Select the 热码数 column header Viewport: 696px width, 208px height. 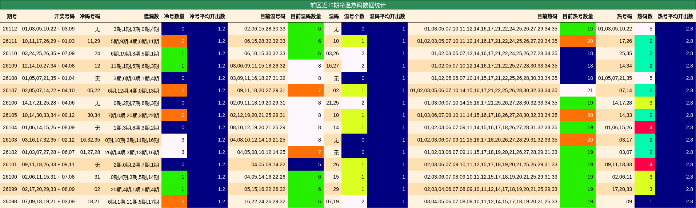click(645, 16)
